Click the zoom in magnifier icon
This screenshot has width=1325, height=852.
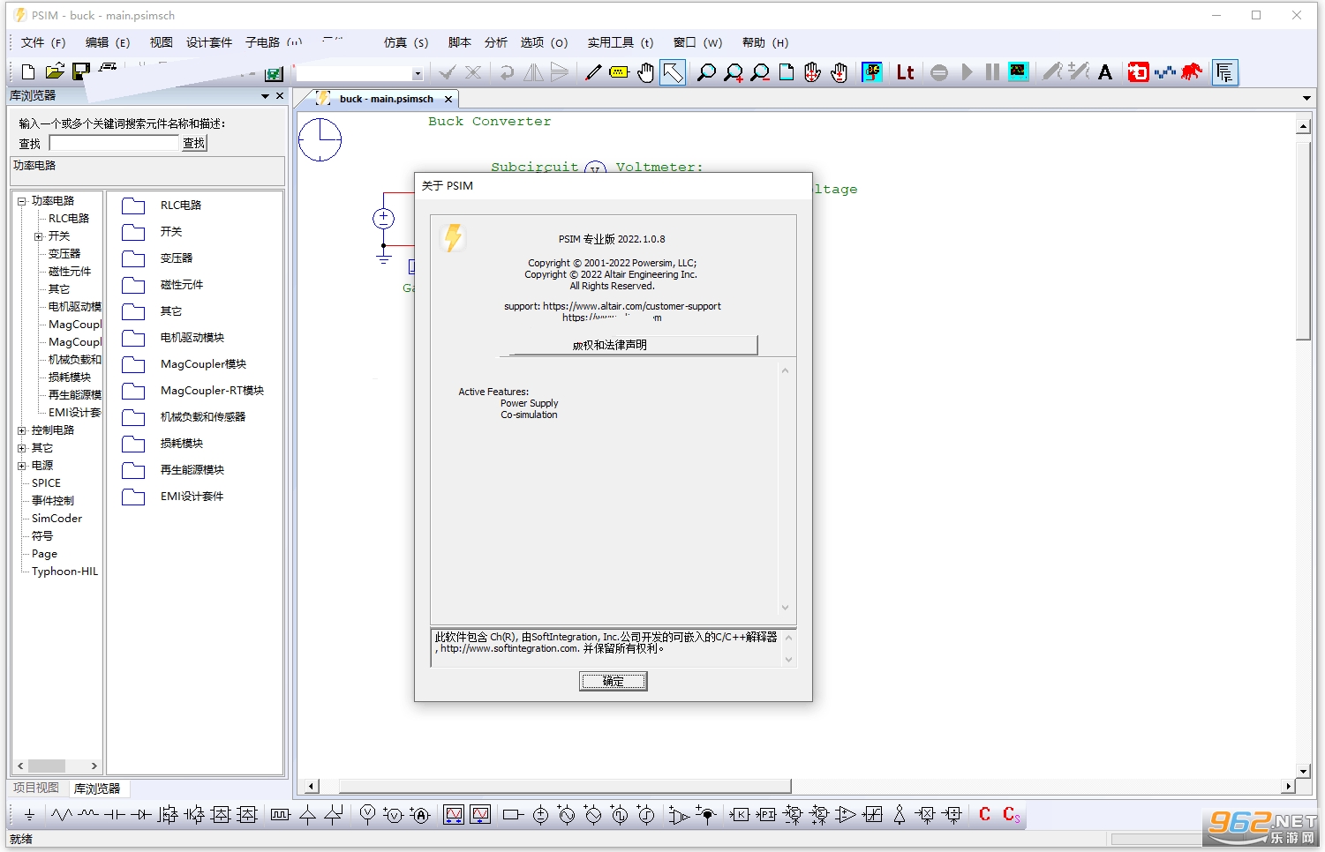734,72
